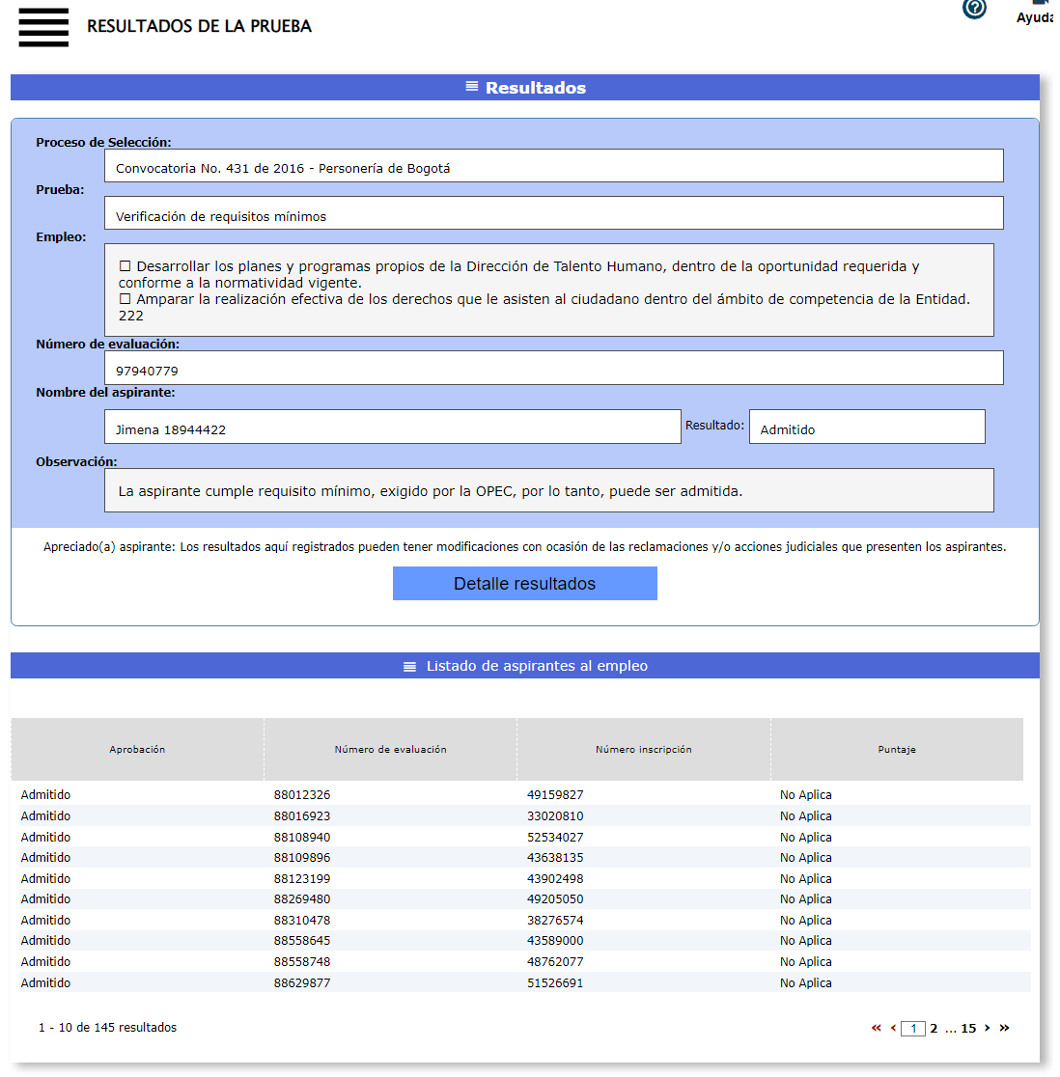Go to the previous results page
1060x1077 pixels.
[893, 1028]
